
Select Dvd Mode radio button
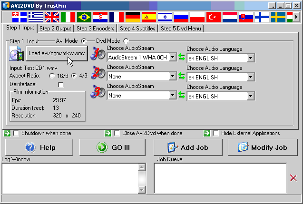coord(126,41)
